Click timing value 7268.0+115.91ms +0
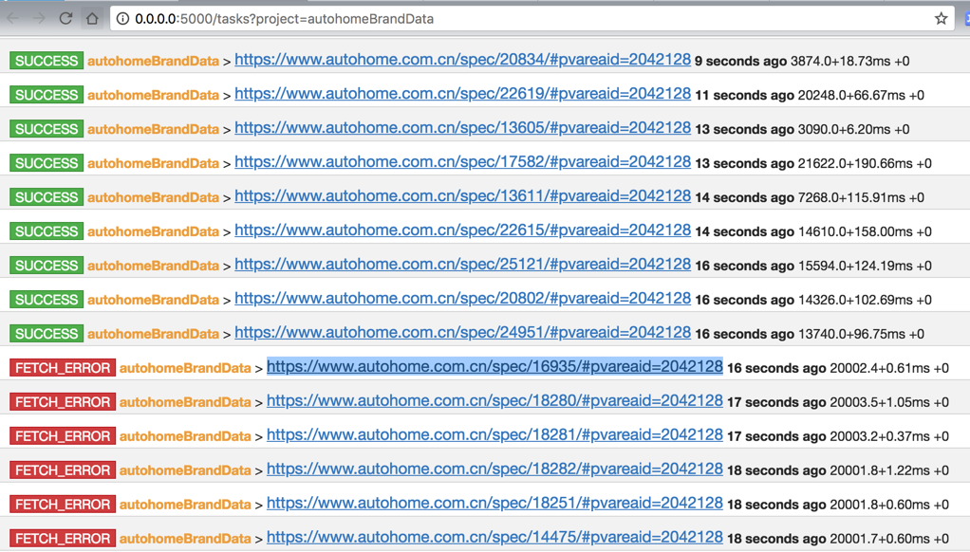 pyautogui.click(x=861, y=197)
